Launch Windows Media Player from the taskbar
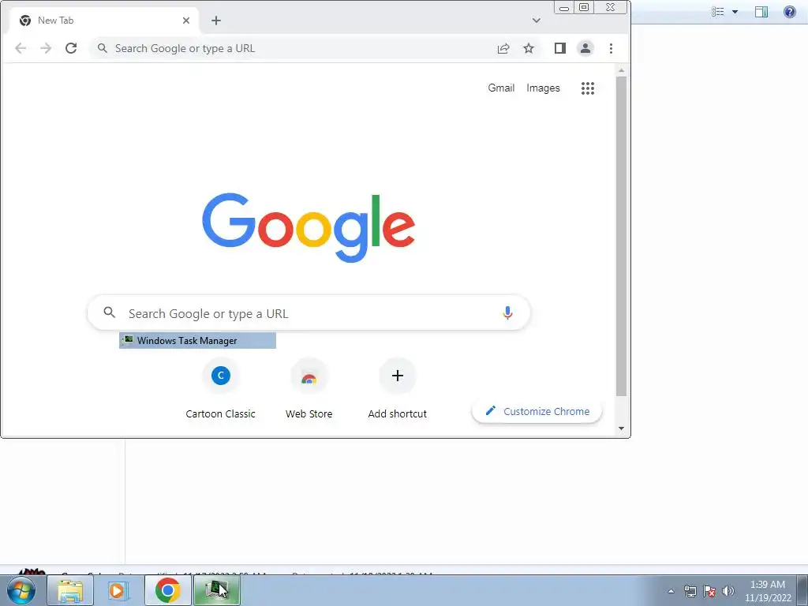Screen dimensions: 808x606 coord(118,590)
